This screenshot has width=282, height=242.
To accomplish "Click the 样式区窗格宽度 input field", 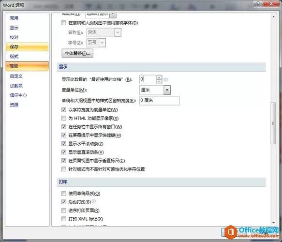I will pos(159,100).
